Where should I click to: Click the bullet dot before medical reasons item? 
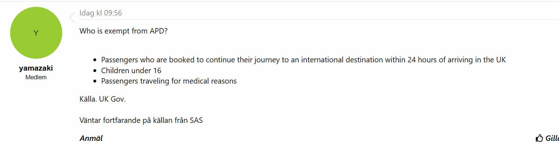click(x=95, y=81)
